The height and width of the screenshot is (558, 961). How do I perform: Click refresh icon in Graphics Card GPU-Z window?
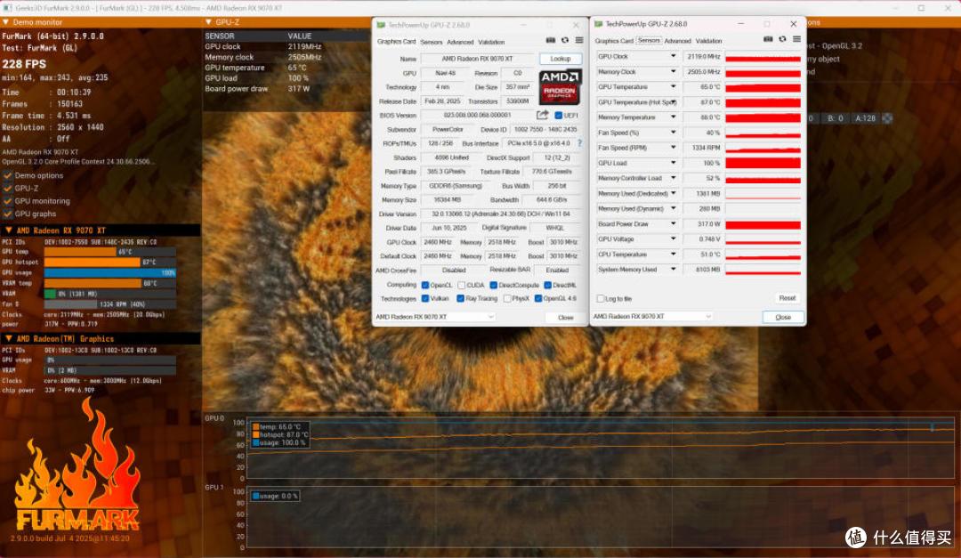click(x=564, y=40)
